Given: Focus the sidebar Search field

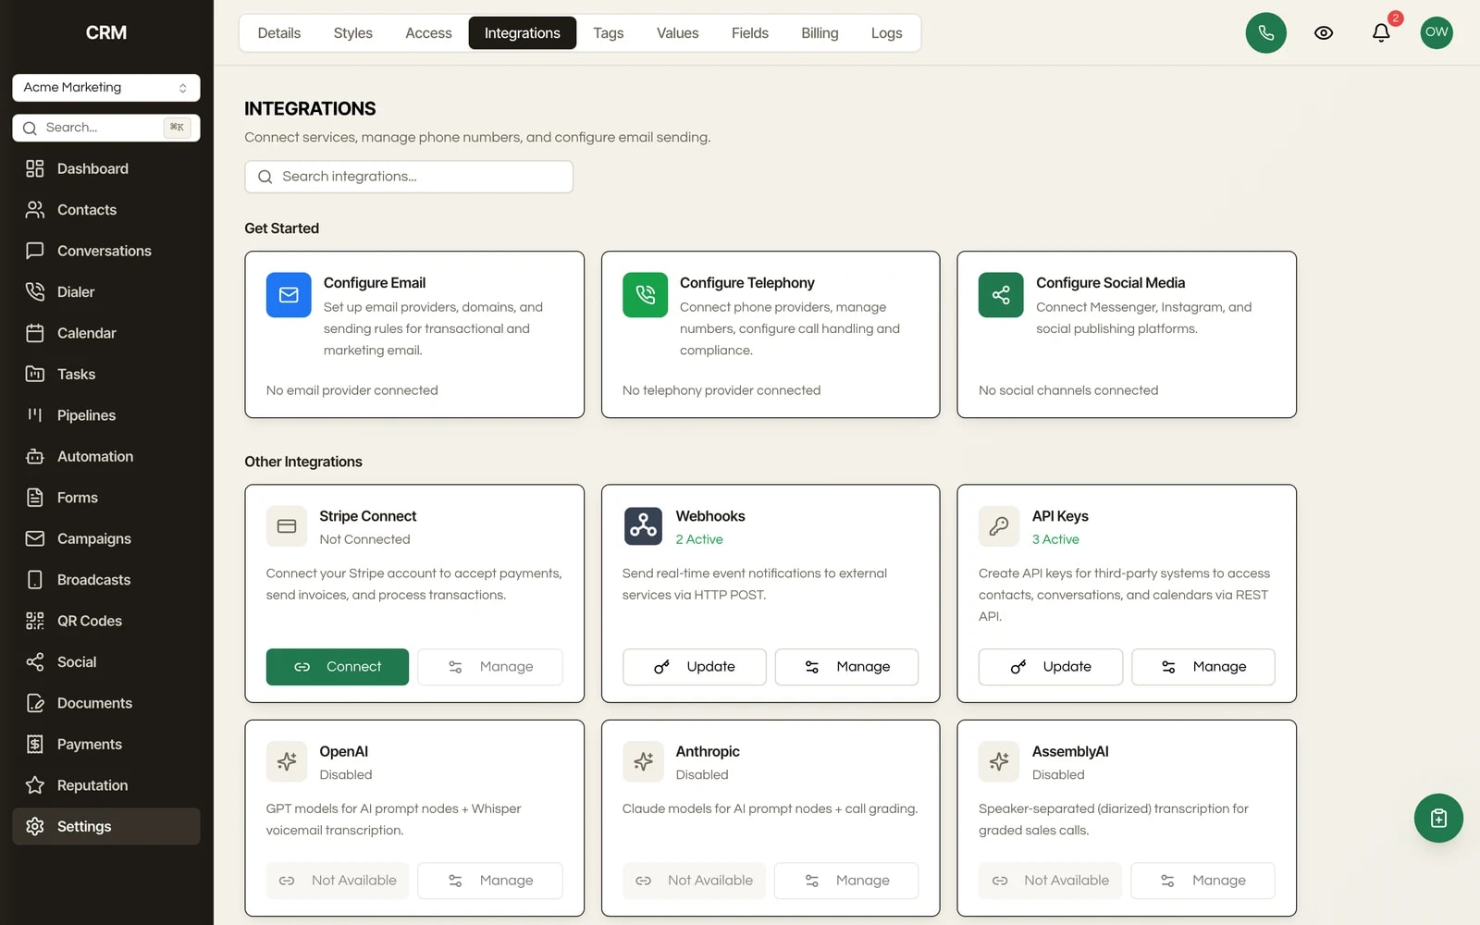Looking at the screenshot, I should [x=106, y=128].
